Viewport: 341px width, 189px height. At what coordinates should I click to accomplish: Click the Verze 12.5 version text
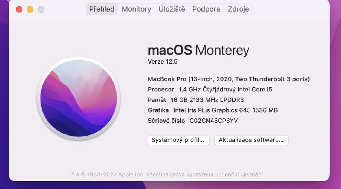pos(163,62)
